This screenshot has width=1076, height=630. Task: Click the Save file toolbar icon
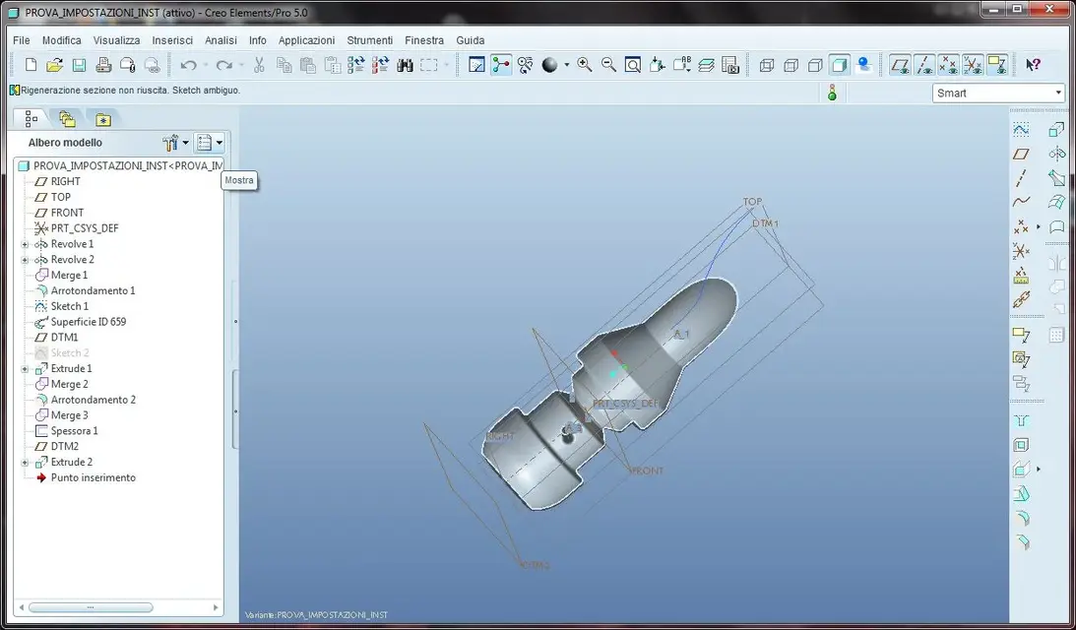[79, 65]
